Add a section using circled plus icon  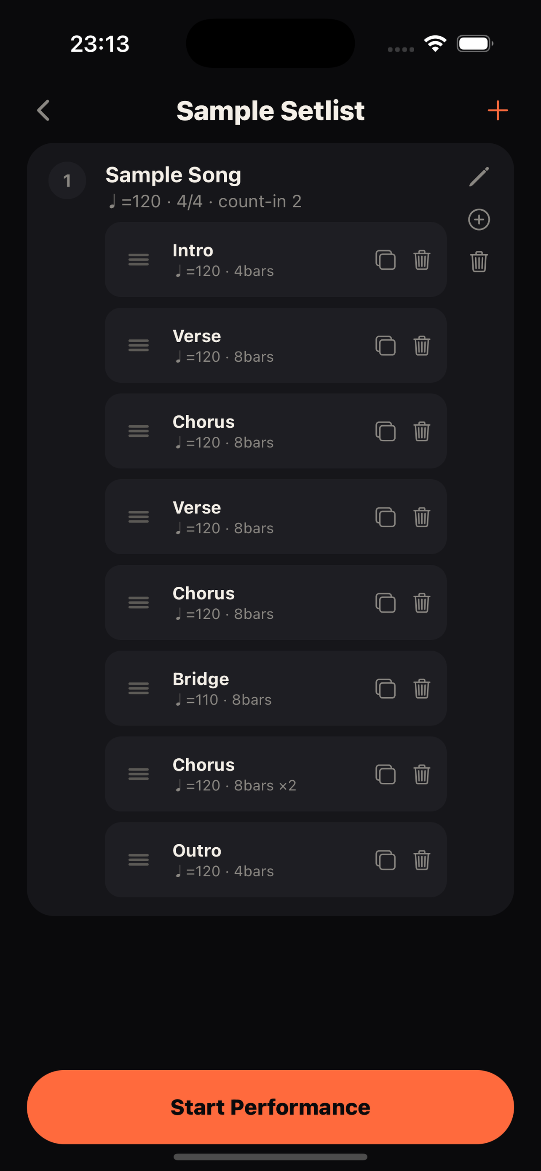coord(479,220)
